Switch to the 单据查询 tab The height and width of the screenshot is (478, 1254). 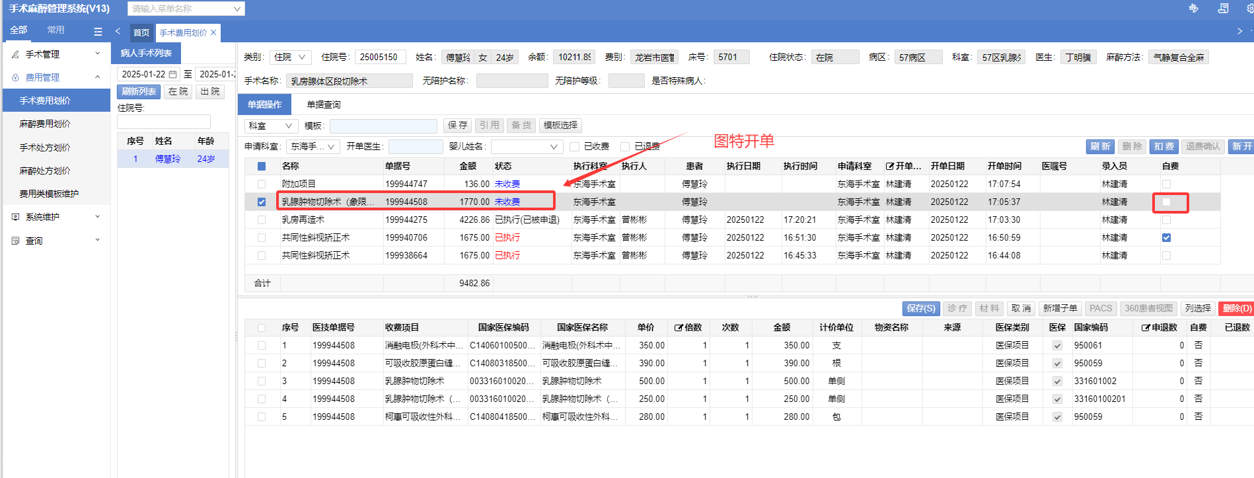pos(324,104)
